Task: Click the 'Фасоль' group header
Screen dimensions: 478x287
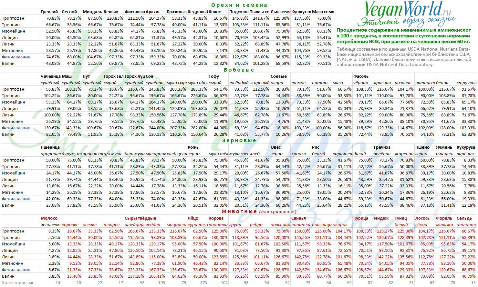Action: coord(361,76)
